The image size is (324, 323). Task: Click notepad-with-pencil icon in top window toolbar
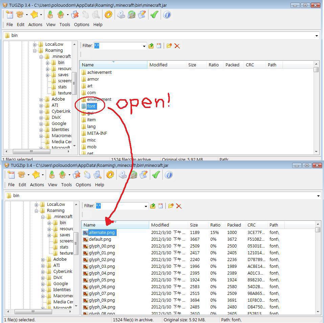coord(142,15)
